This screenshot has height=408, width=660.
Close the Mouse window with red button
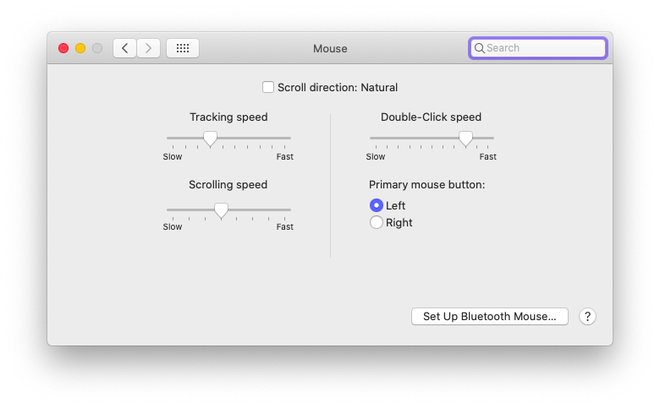63,48
